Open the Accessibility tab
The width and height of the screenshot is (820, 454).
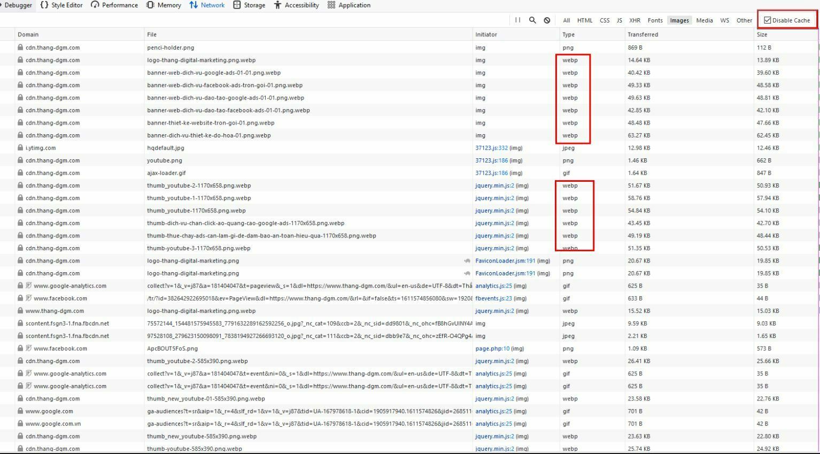coord(296,5)
